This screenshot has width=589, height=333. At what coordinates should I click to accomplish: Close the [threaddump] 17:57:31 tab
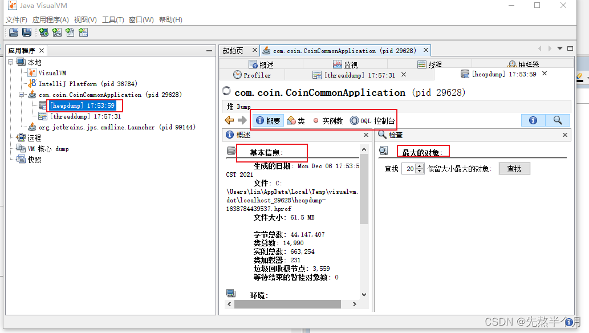coord(404,75)
